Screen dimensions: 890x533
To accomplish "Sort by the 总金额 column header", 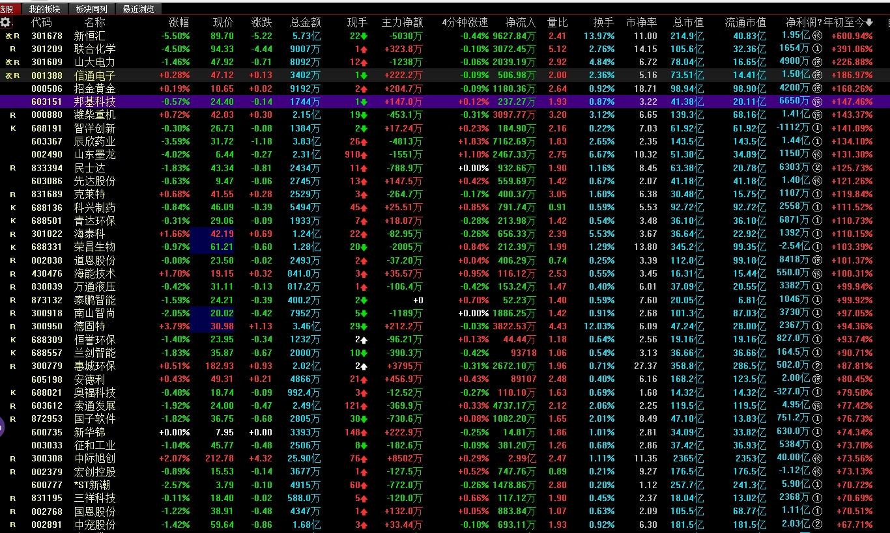I will pos(305,23).
